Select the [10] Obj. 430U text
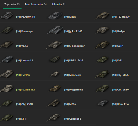Image resolution: width=138 pixels, height=126 pixels. 25,104
